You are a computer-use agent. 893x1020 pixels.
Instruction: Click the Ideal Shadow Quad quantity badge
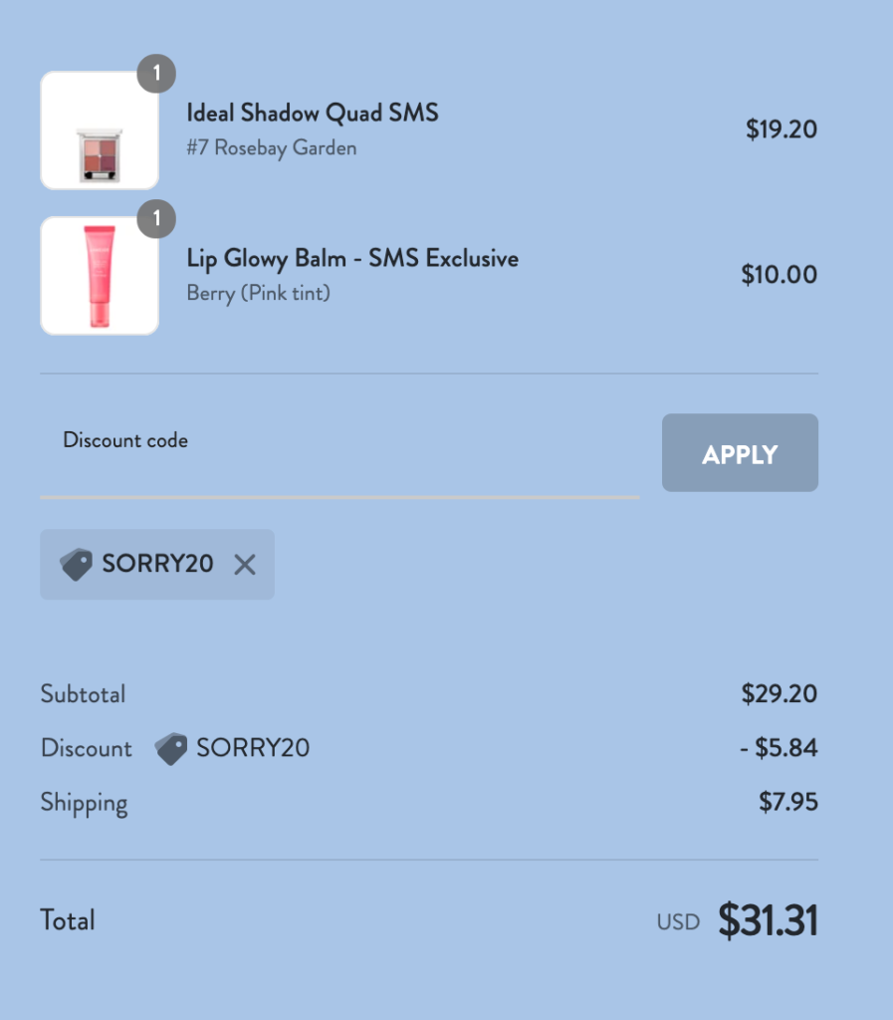pyautogui.click(x=156, y=74)
